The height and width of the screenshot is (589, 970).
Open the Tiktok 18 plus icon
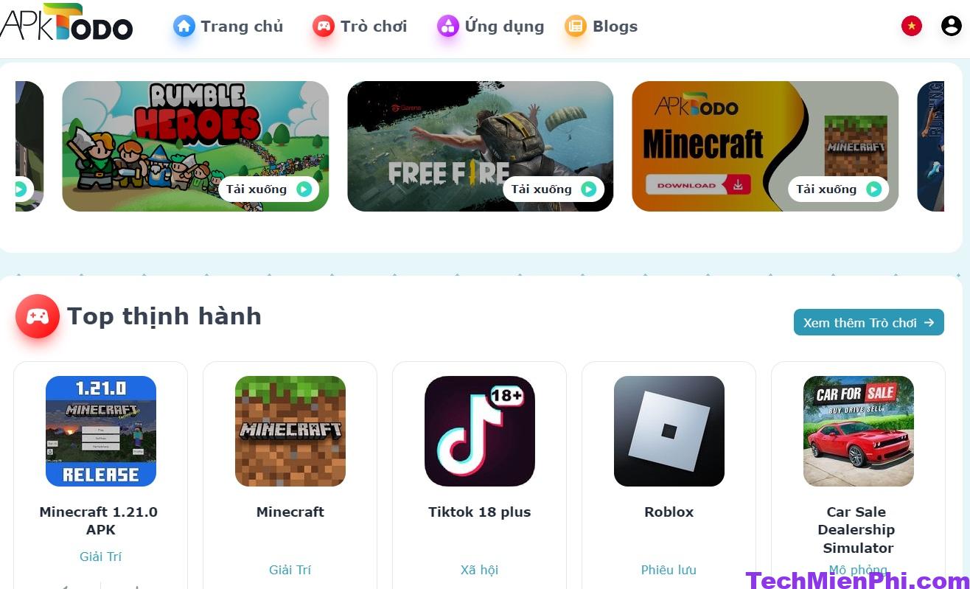pos(480,431)
